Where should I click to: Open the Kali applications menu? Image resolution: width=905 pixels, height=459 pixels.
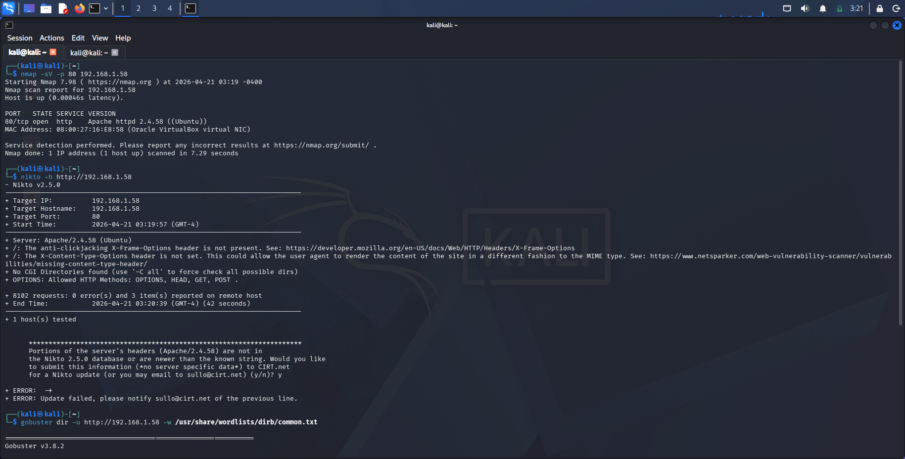pos(8,8)
